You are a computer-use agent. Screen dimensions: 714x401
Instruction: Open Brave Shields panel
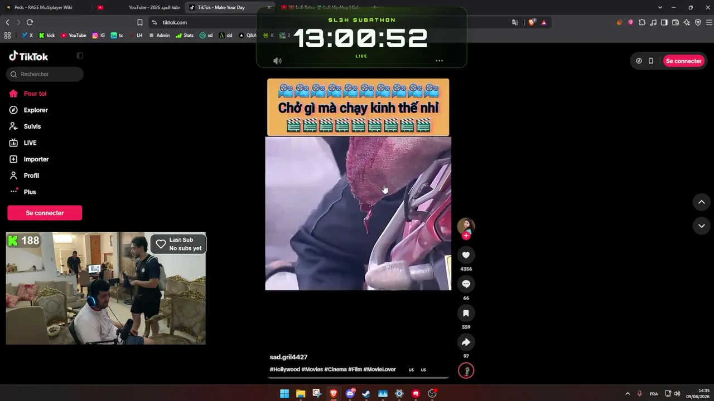pos(532,22)
